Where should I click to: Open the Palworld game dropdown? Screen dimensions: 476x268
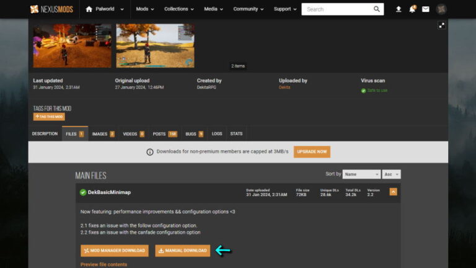click(105, 9)
